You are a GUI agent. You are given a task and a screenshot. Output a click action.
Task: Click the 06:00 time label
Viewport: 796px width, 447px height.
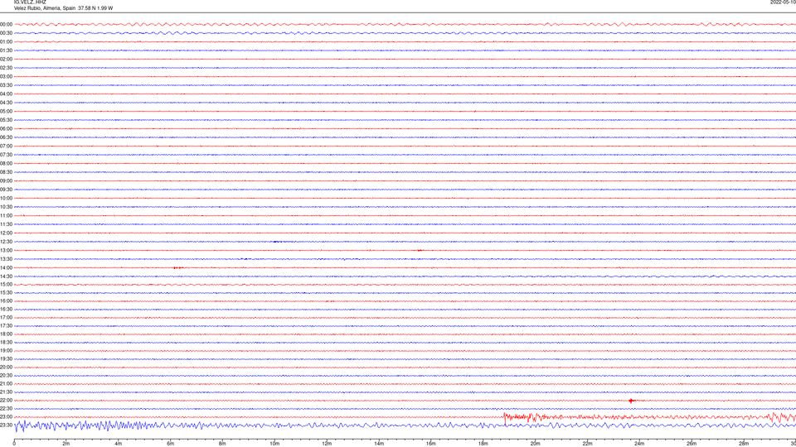click(x=6, y=129)
